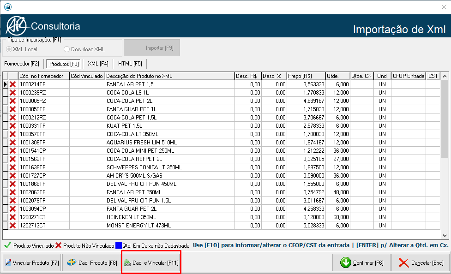Click the application icon in the title bar
This screenshot has height=274, width=451.
click(8, 7)
